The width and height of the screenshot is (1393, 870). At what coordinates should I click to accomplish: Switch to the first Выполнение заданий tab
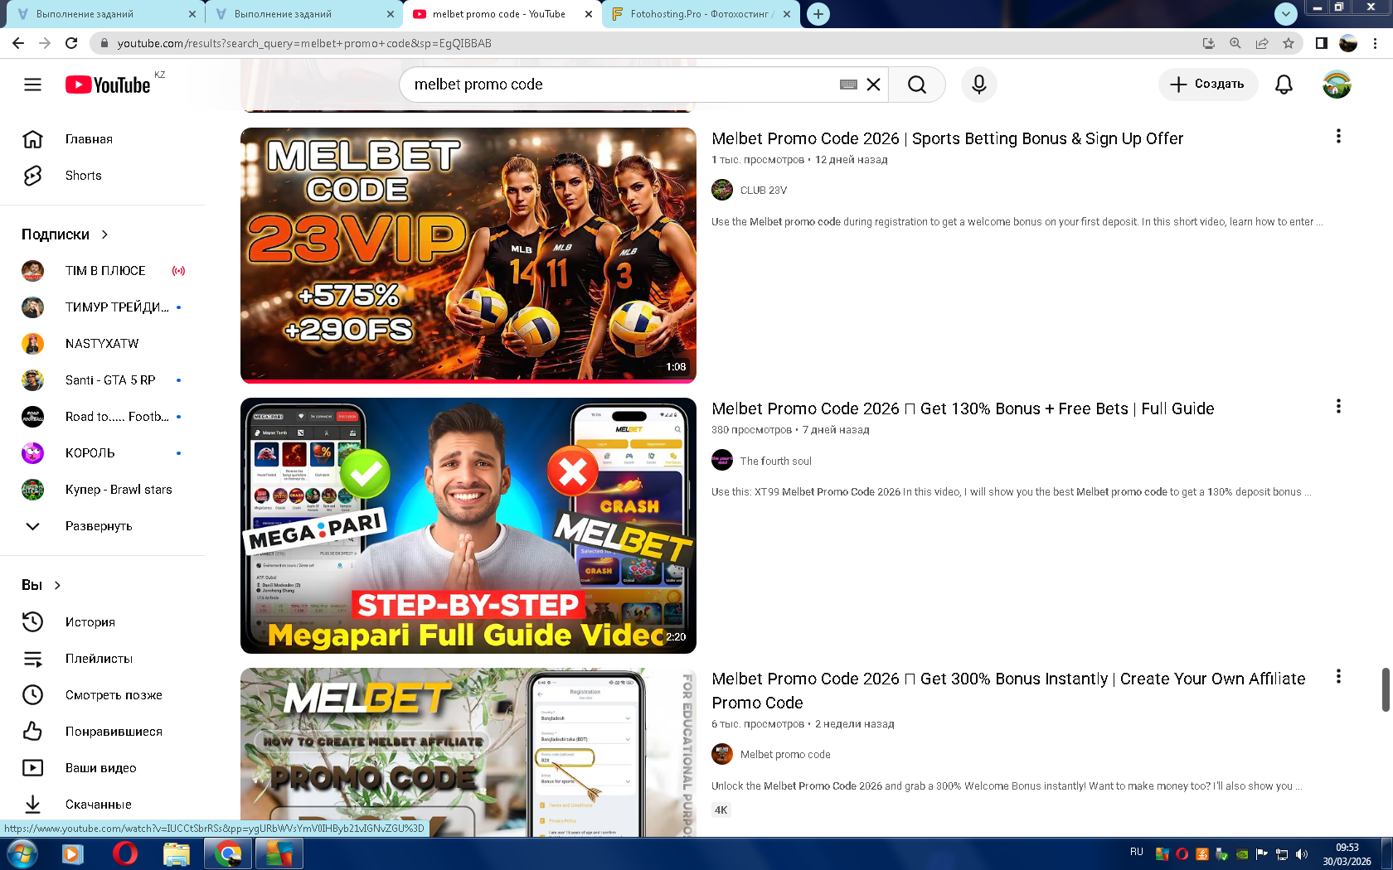104,14
